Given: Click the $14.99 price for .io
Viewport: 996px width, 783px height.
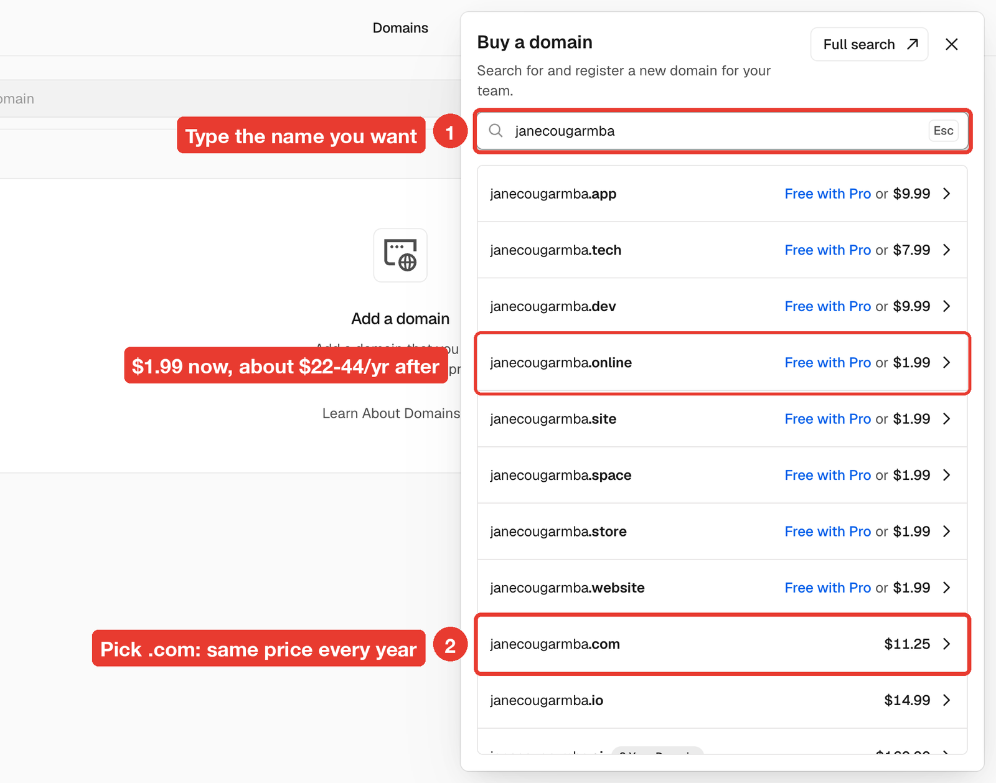Looking at the screenshot, I should [x=907, y=701].
